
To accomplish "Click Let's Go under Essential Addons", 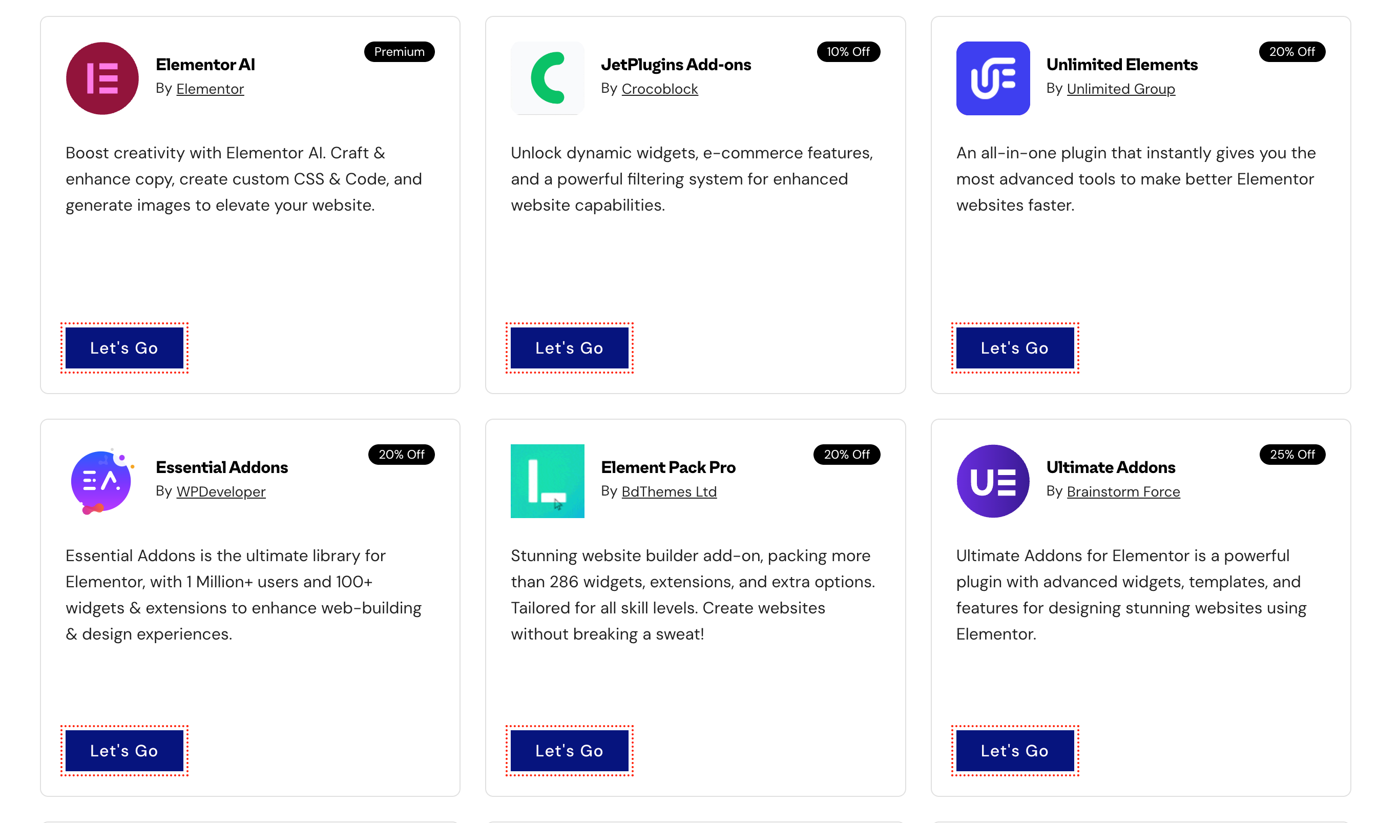I will coord(124,750).
